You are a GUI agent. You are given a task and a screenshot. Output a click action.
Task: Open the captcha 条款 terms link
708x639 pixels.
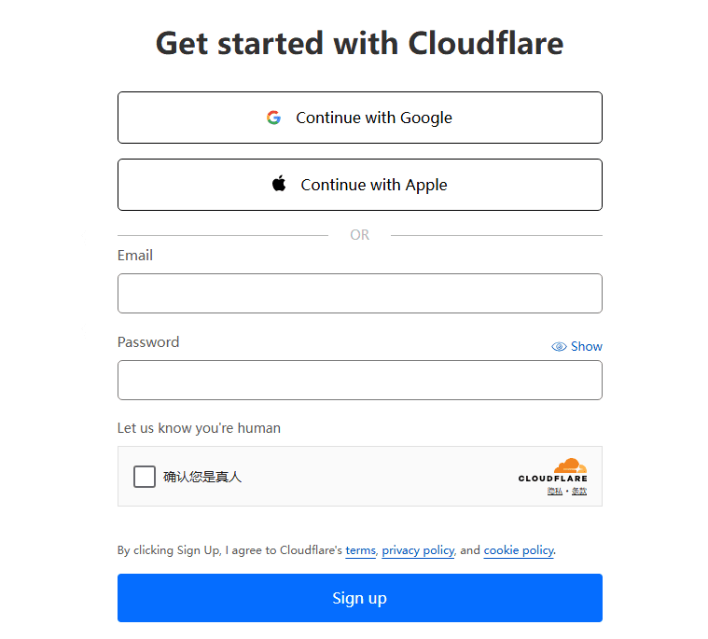point(579,491)
